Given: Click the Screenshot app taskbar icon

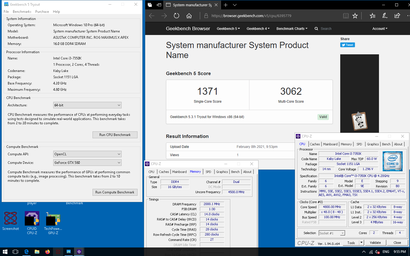Looking at the screenshot, I should coord(58,252).
